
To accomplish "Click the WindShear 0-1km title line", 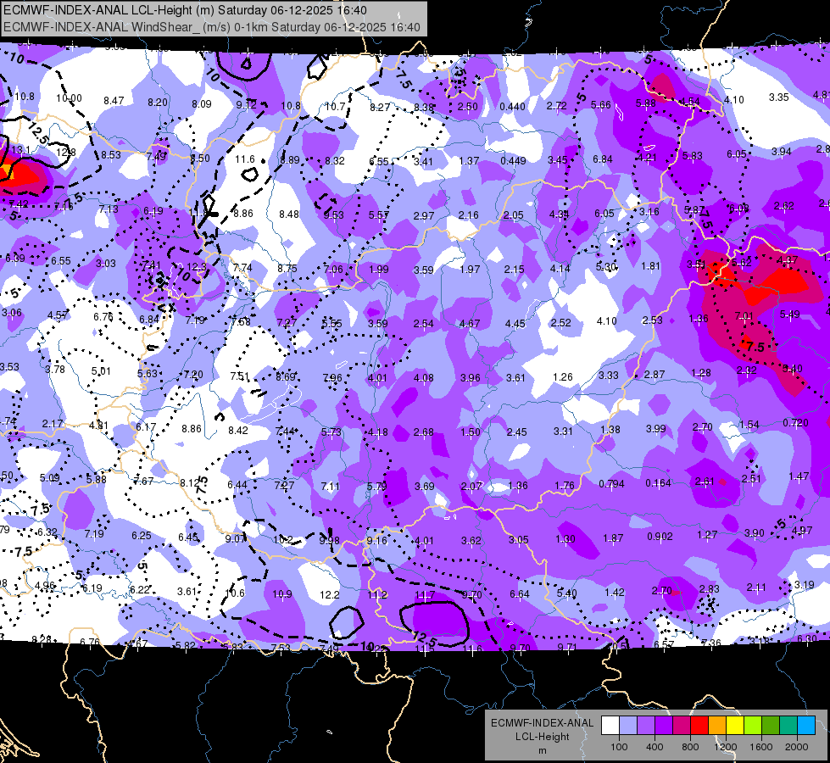I will pos(212,27).
